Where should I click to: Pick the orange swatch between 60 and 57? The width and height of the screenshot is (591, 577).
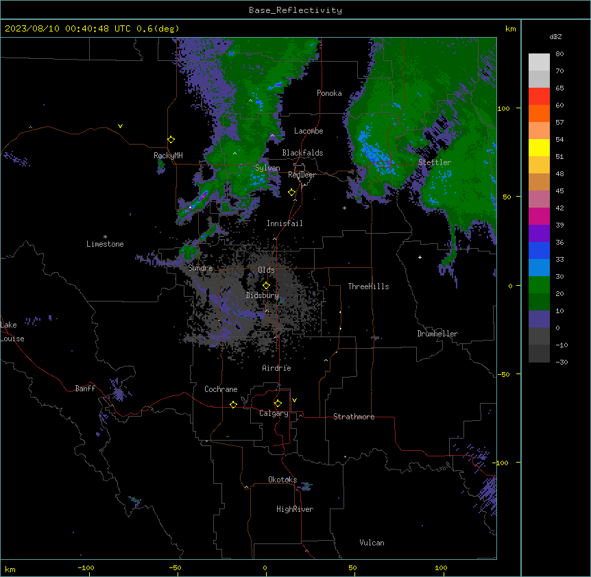click(x=539, y=113)
